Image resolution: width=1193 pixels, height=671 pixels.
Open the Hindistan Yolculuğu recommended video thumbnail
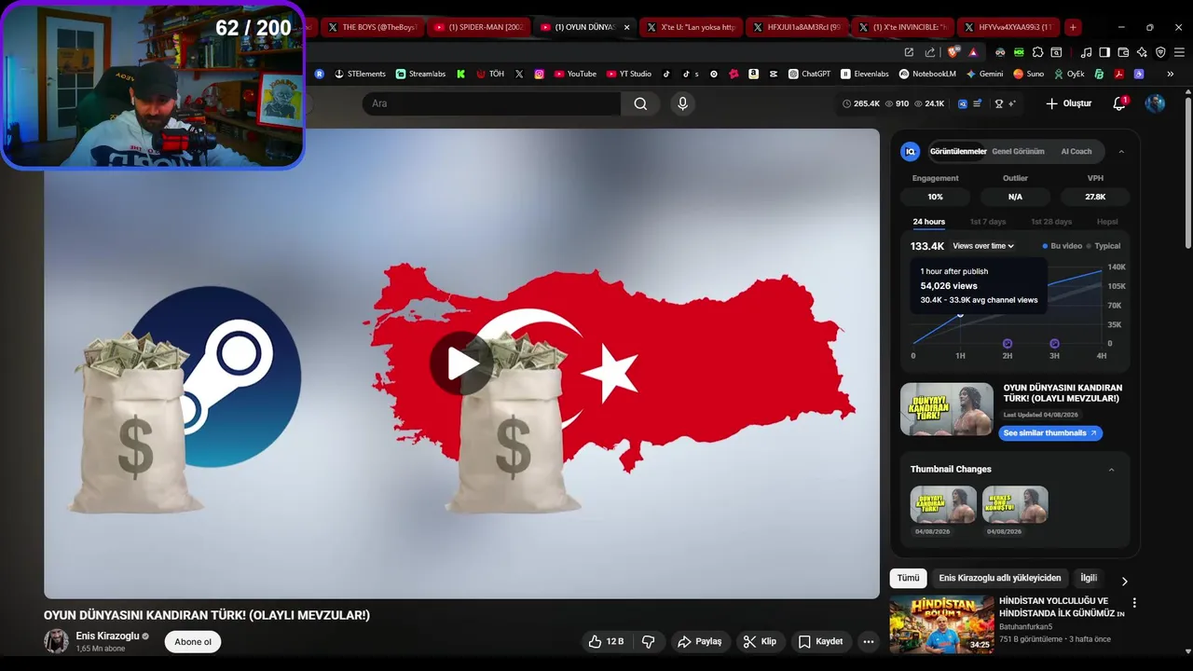pyautogui.click(x=941, y=623)
